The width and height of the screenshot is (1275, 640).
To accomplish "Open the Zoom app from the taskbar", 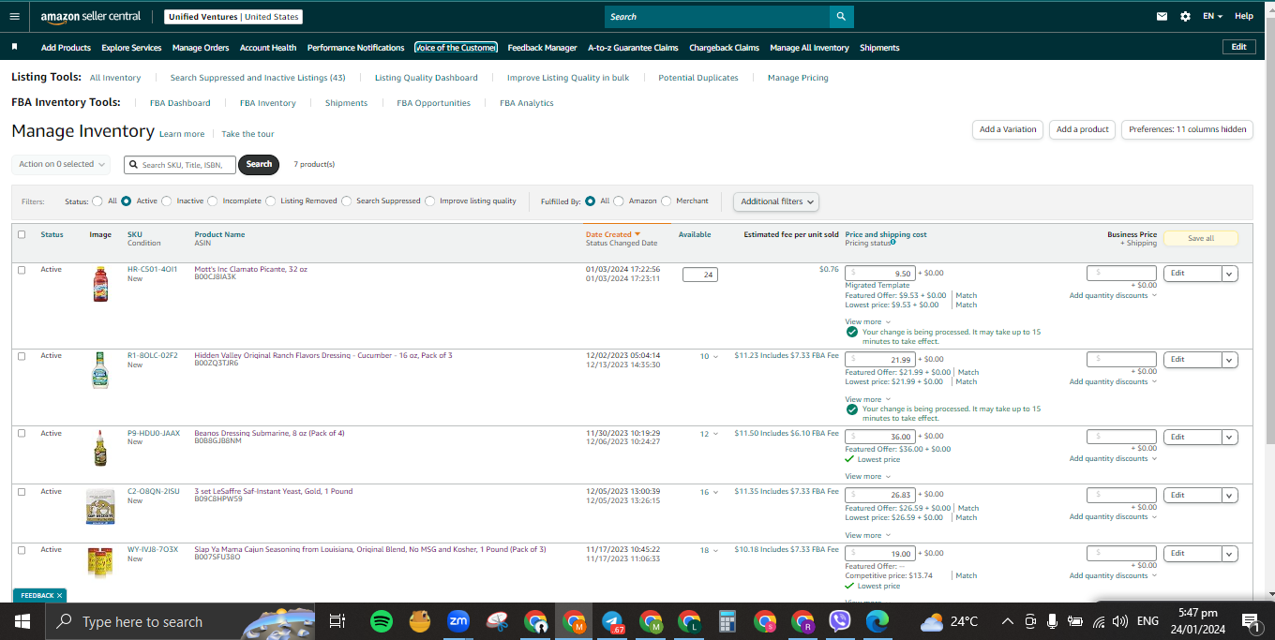I will pos(458,621).
